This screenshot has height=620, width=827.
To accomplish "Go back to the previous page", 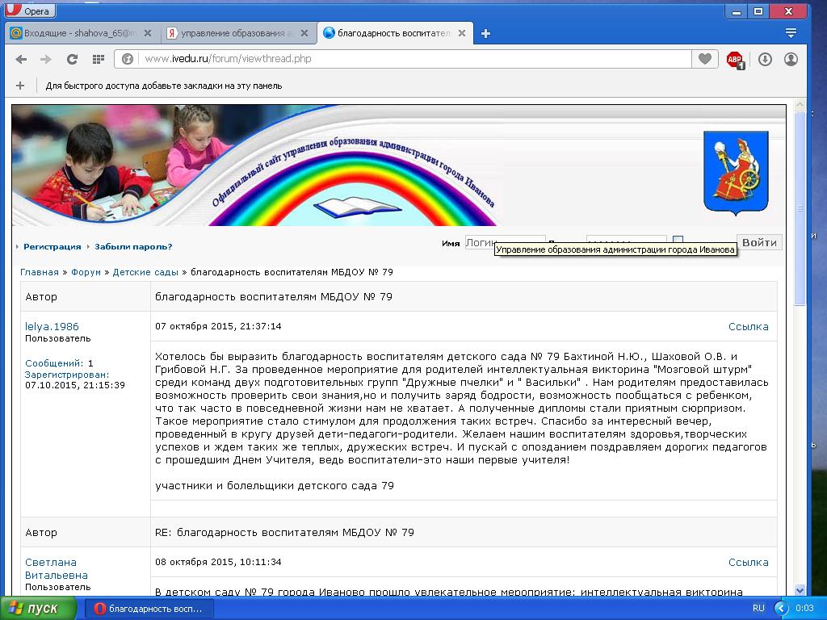I will point(21,59).
